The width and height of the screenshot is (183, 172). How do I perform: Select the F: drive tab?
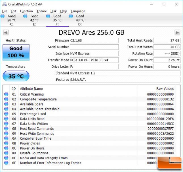tap(57, 20)
